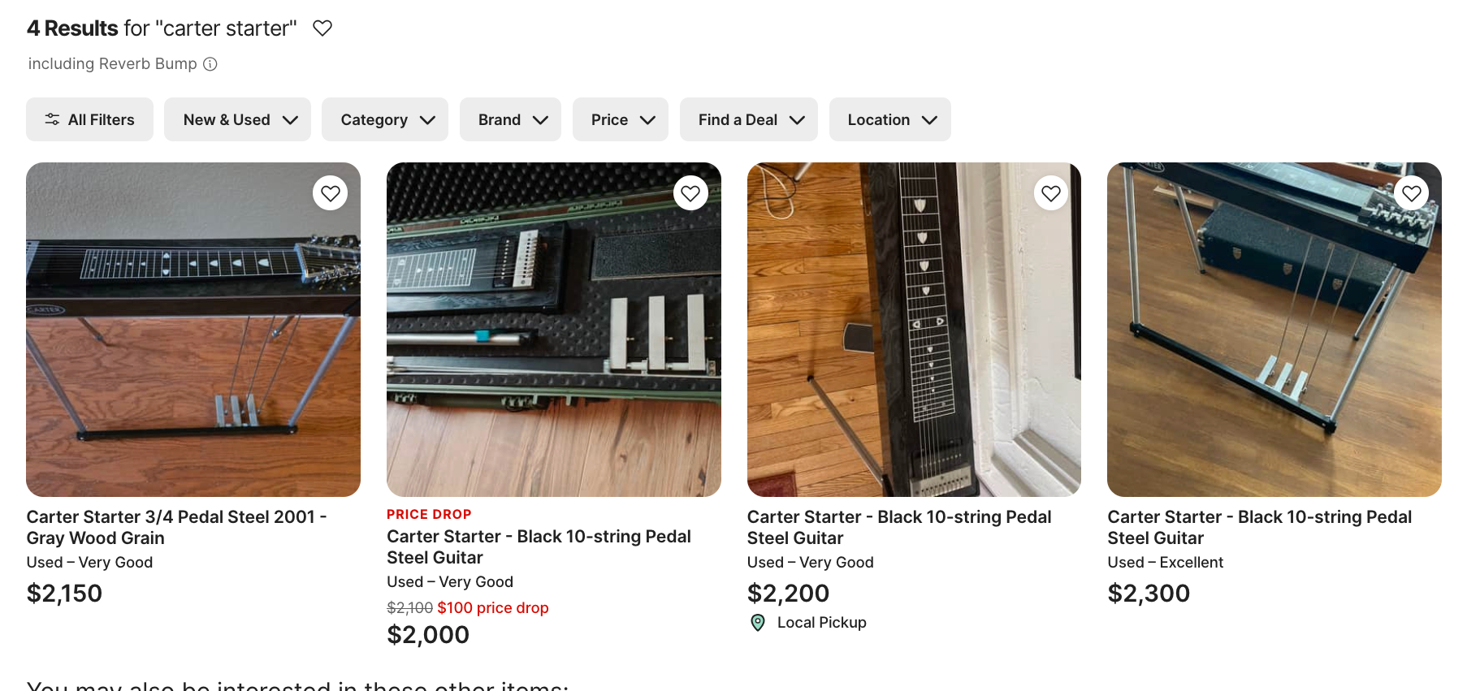
Task: Click the Reverb Bump info icon
Action: (210, 64)
